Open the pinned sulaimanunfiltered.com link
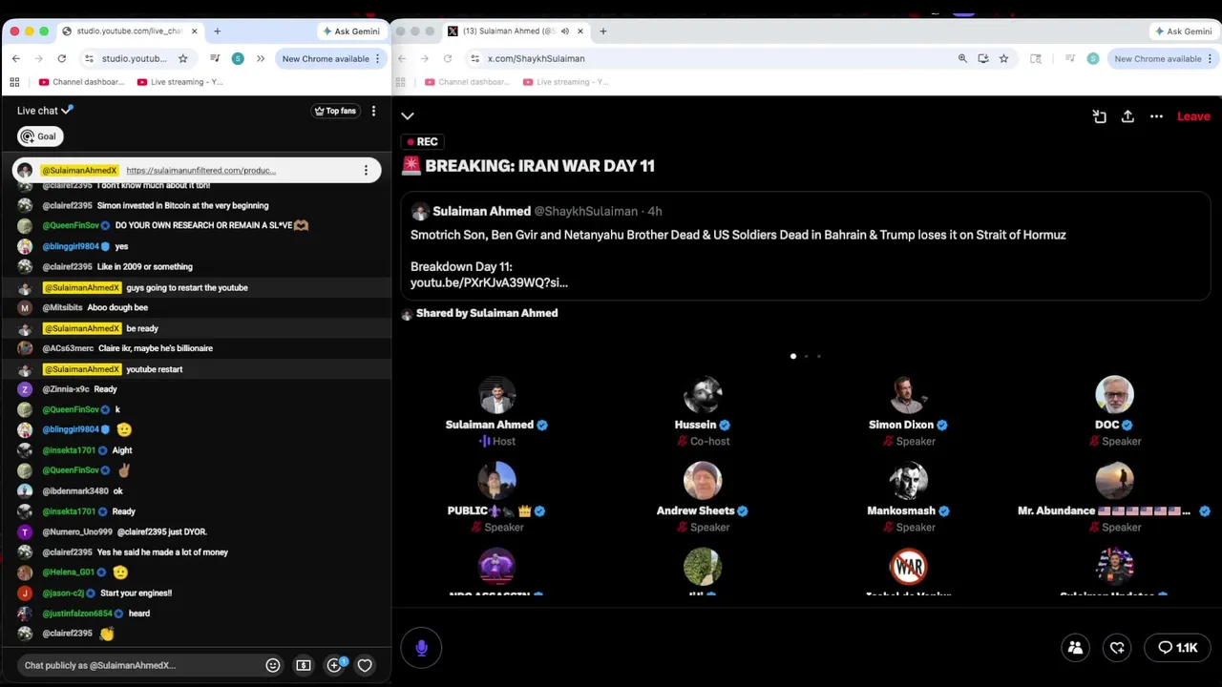 [200, 171]
